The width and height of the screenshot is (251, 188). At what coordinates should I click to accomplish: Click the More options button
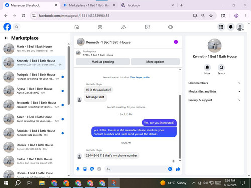pos(155,62)
